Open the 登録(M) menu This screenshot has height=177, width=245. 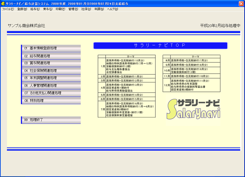click(22, 9)
